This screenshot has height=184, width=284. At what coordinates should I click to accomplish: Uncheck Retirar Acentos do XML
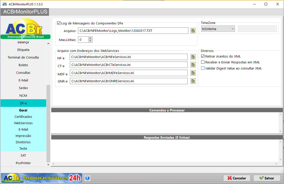[203, 56]
